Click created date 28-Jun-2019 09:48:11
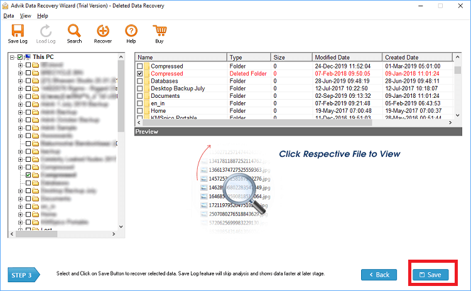Image resolution: width=471 pixels, height=291 pixels. 413,81
